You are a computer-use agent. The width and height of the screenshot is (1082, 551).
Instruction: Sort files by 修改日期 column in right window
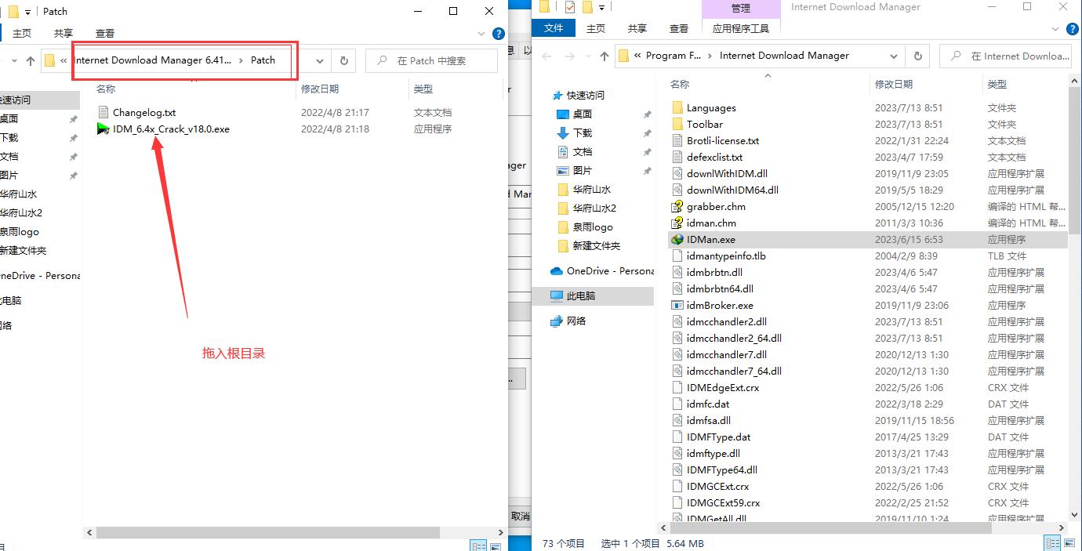tap(894, 84)
